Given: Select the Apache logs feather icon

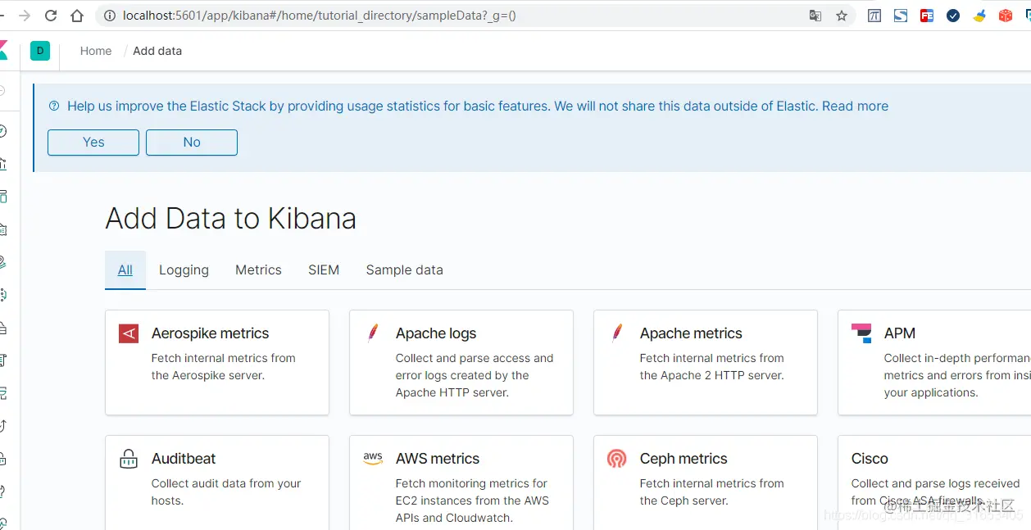Looking at the screenshot, I should 373,333.
